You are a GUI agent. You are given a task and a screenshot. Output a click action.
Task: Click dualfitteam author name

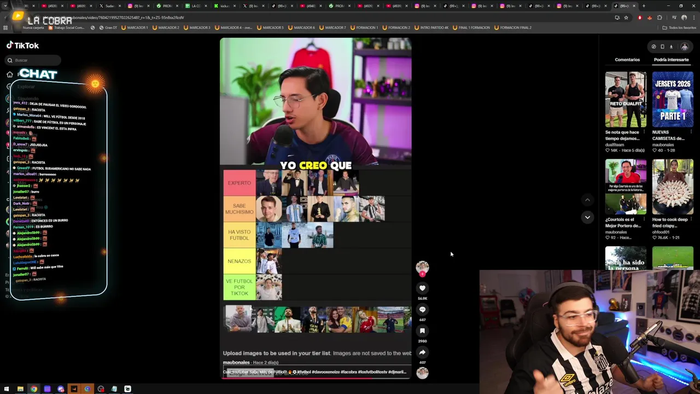(615, 144)
